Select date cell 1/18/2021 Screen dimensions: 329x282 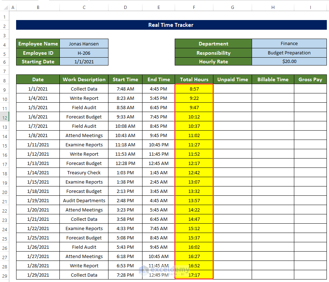(x=38, y=191)
